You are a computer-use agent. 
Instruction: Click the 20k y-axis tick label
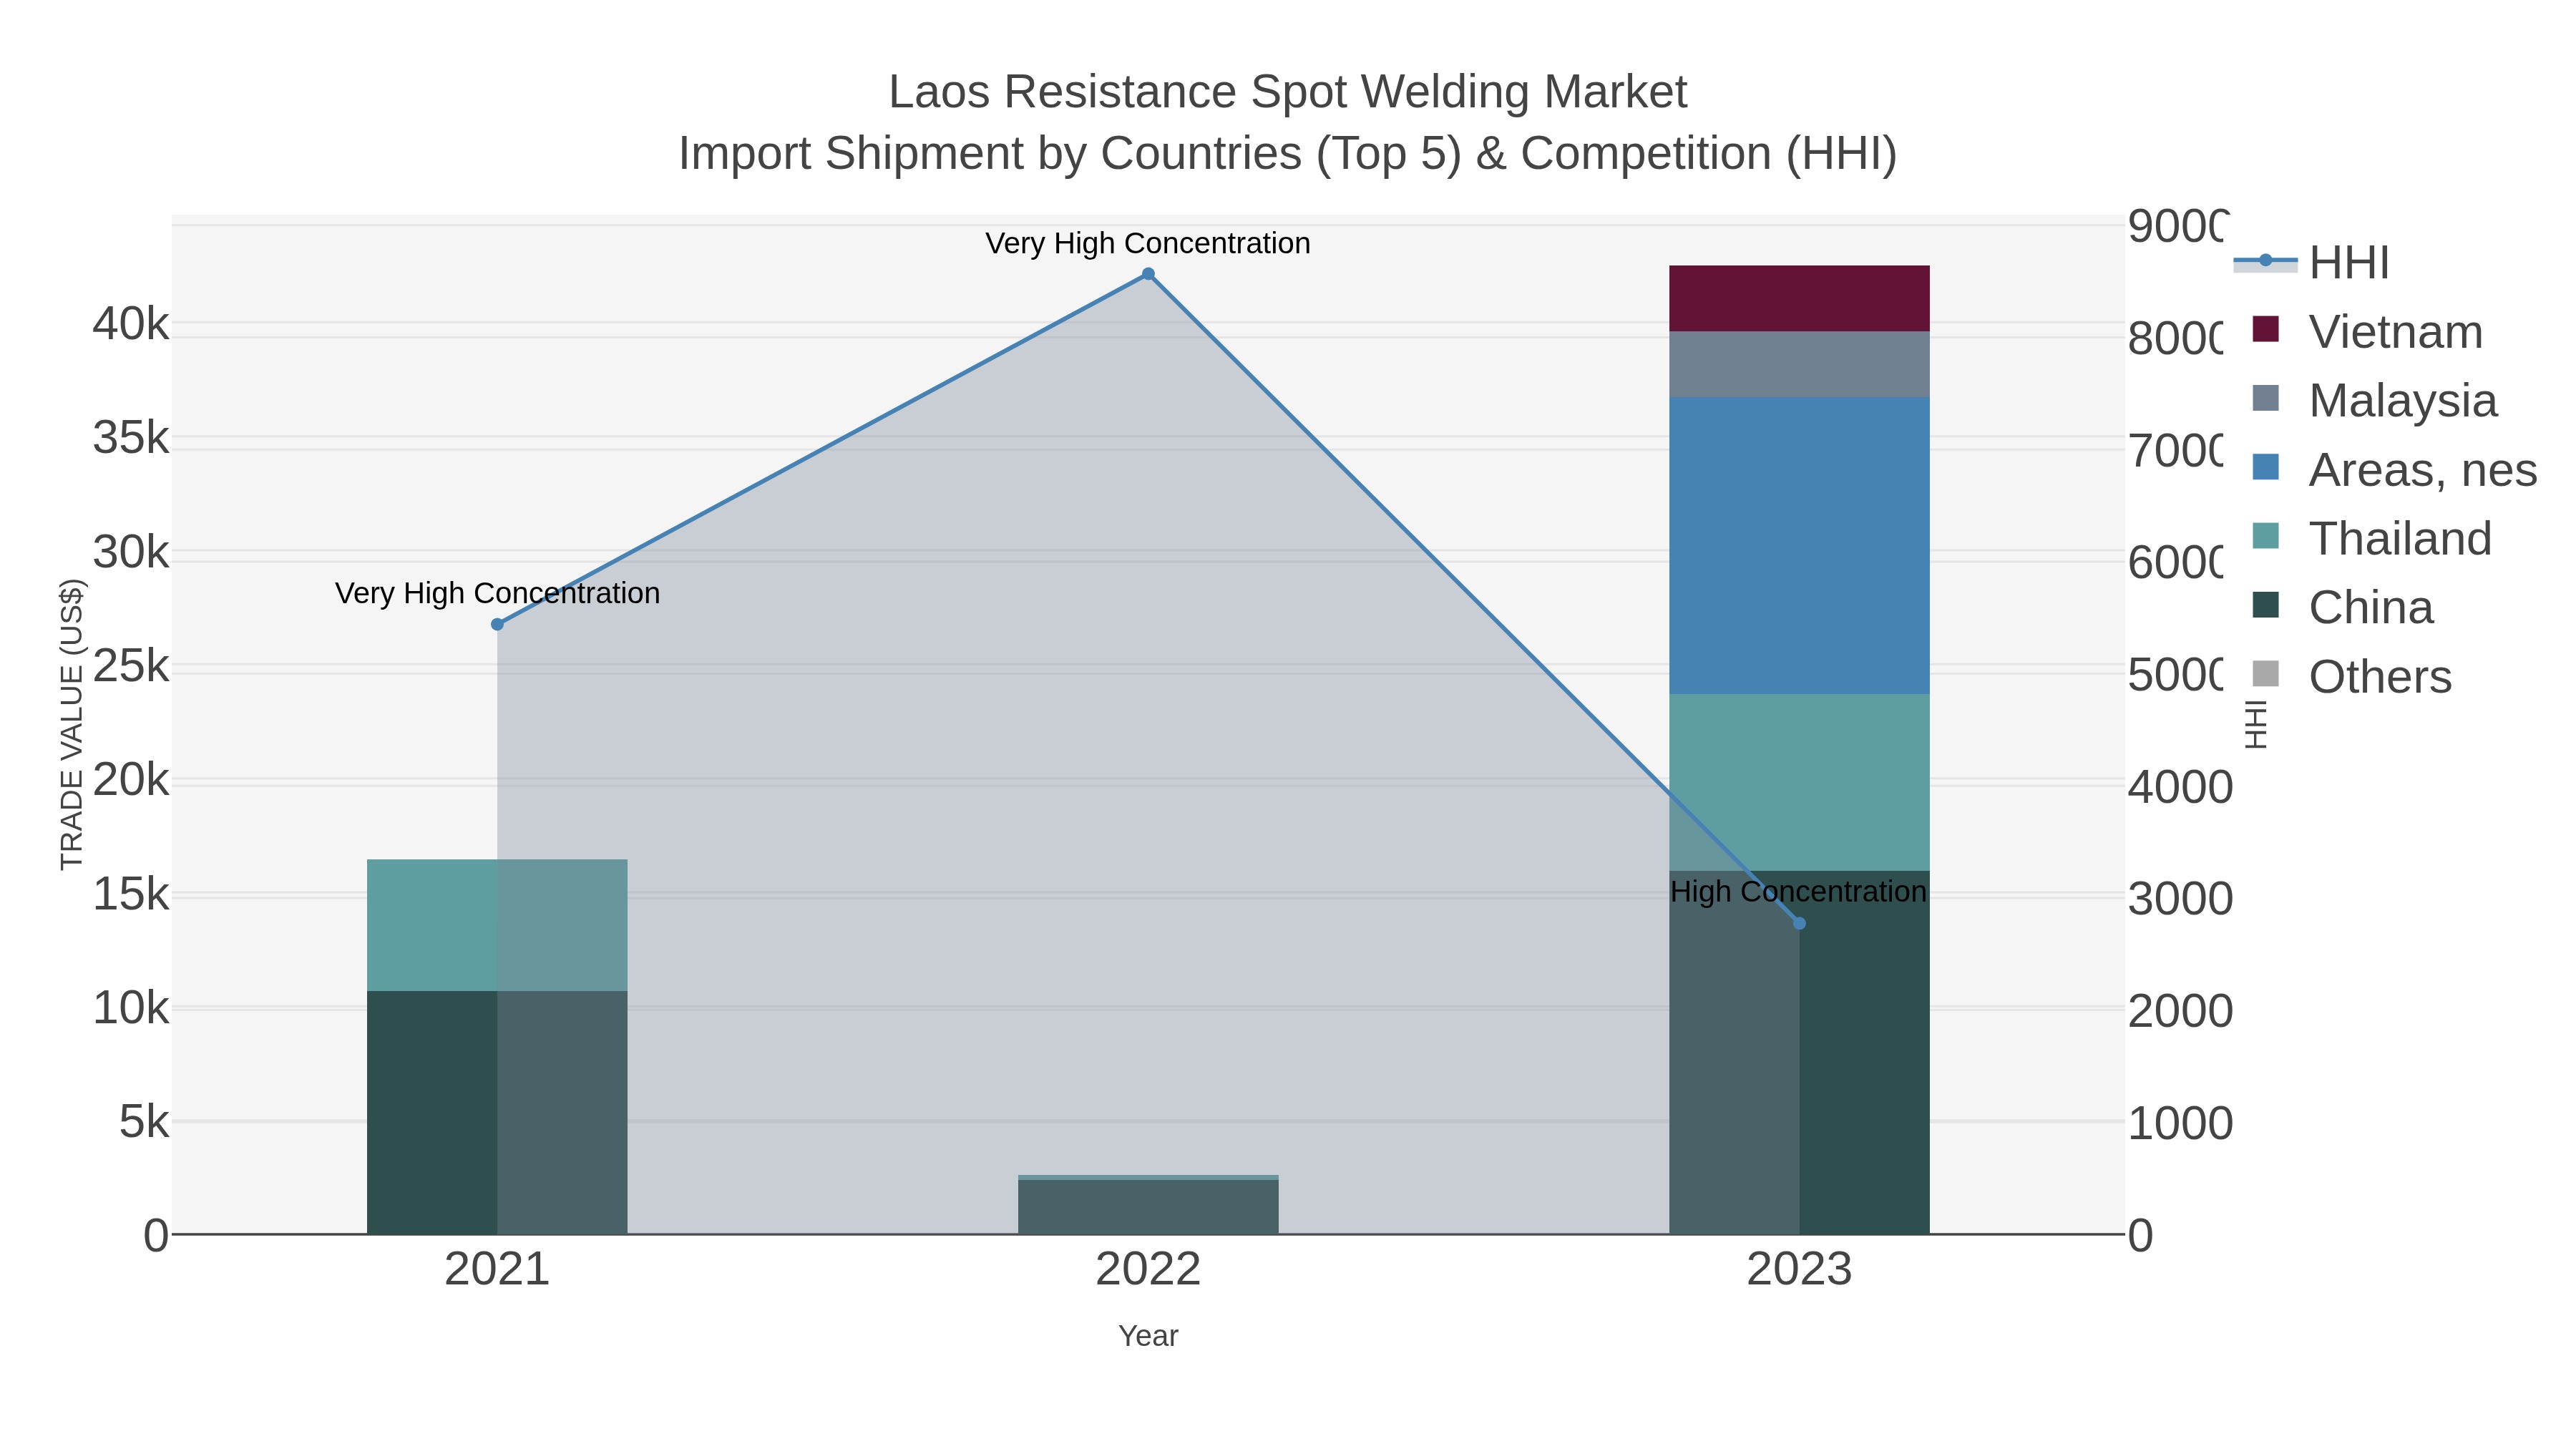(131, 779)
